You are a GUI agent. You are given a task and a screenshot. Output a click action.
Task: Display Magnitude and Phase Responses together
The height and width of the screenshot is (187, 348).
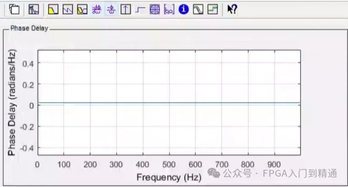(82, 9)
